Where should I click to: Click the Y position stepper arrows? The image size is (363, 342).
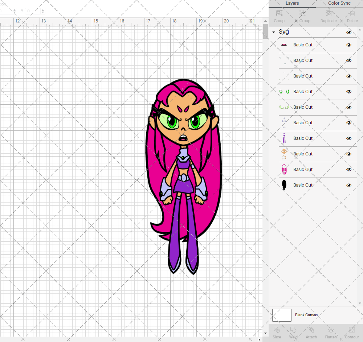(43, 11)
